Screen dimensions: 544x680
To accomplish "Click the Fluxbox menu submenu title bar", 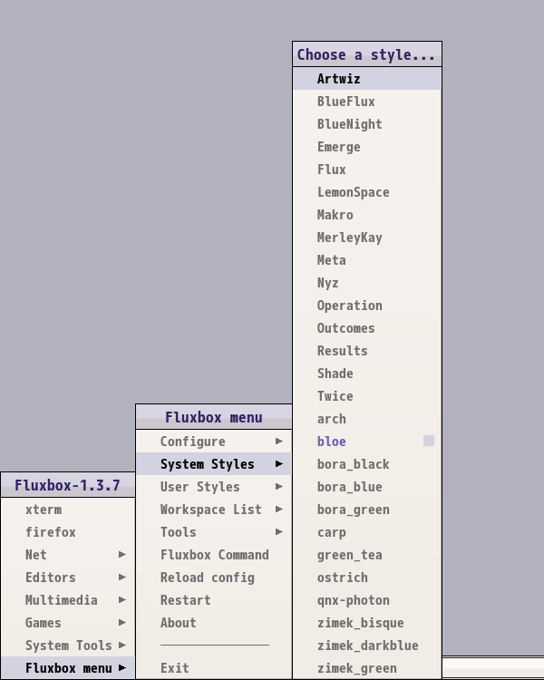I will pyautogui.click(x=213, y=417).
